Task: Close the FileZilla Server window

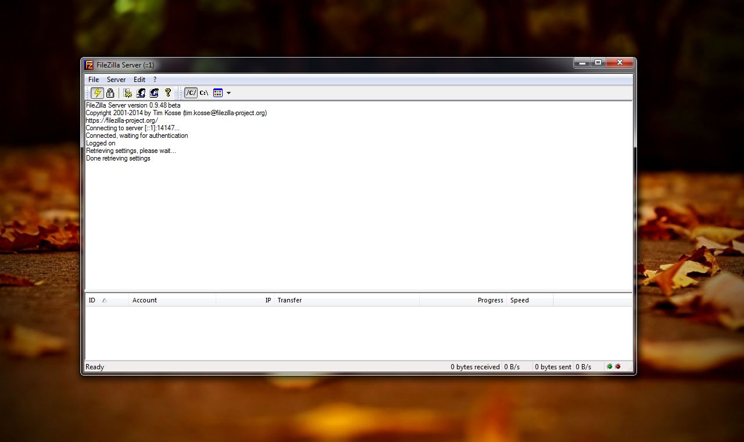Action: click(620, 63)
